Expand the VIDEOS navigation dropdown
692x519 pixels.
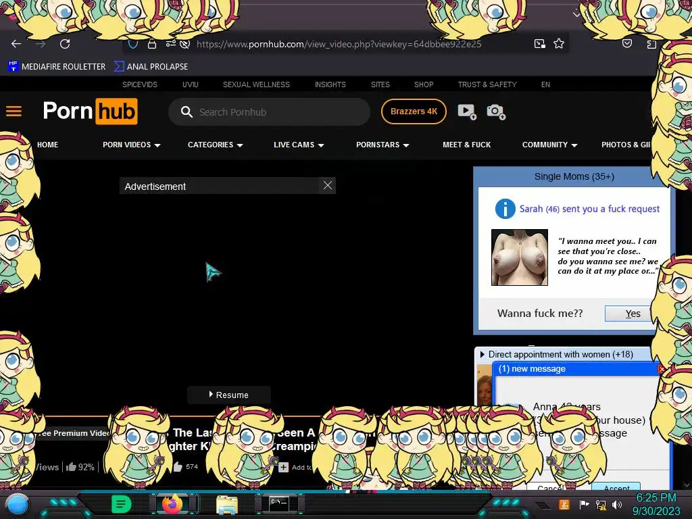[132, 145]
